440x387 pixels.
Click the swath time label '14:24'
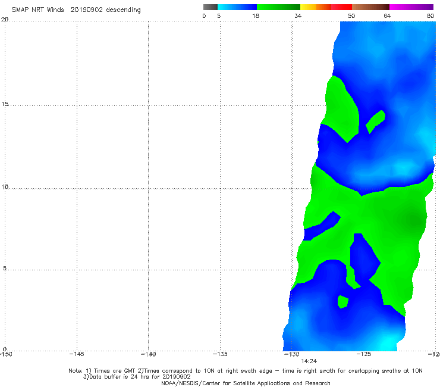tap(309, 361)
